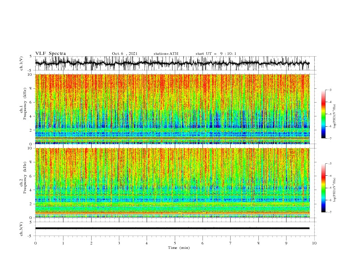This screenshot has height=273, width=354.
Task: Click the "8" kHz tick on ch.1 axis
Action: [31, 88]
